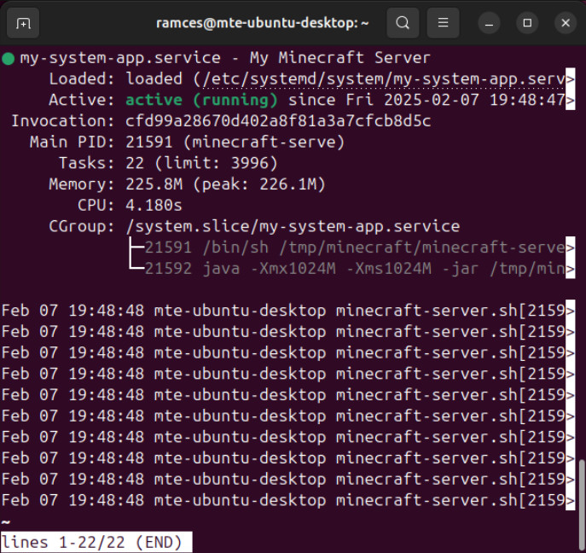The image size is (586, 553).
Task: Minimize the terminal window
Action: [x=489, y=23]
